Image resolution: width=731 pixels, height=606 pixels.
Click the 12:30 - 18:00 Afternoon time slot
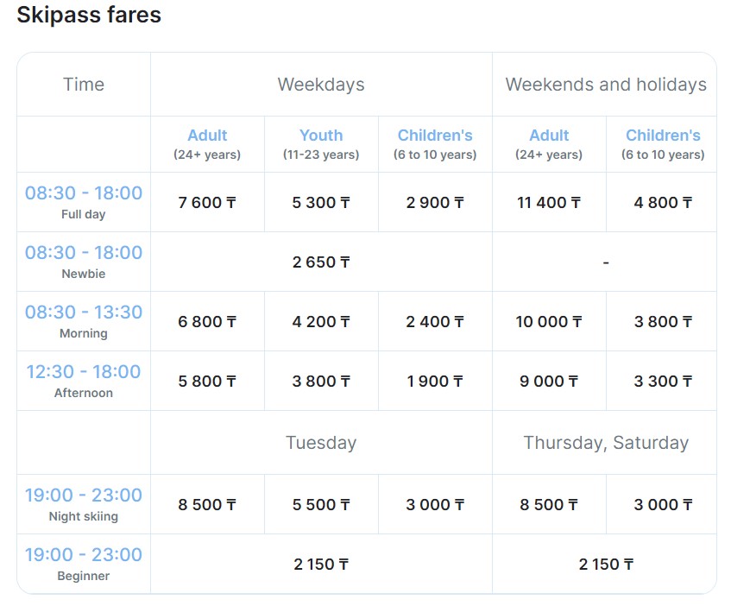point(84,381)
